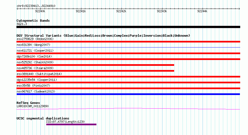Viewport: 248px width, 135px height.
Task: Open the UCSC segmental duplications track title
Action: 43,118
